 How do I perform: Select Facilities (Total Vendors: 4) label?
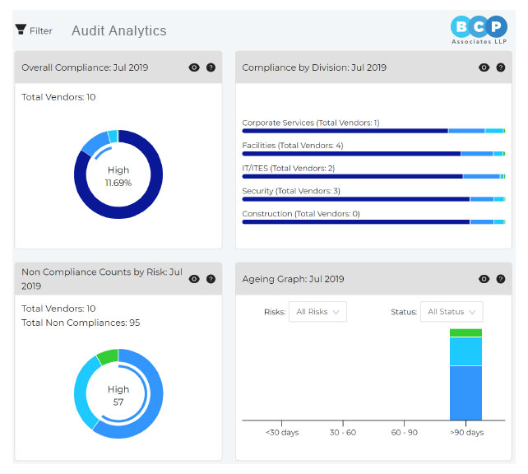click(x=293, y=146)
